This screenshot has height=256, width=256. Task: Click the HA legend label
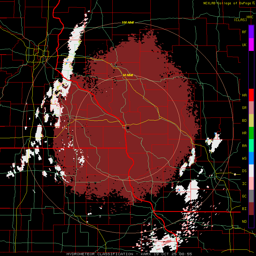tap(244, 95)
